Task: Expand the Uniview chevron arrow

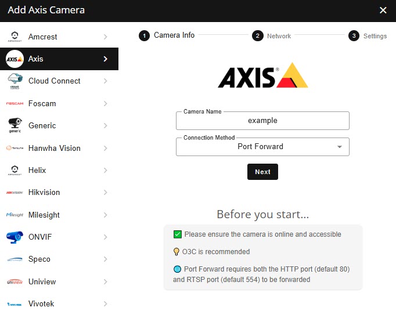Action: [x=105, y=281]
